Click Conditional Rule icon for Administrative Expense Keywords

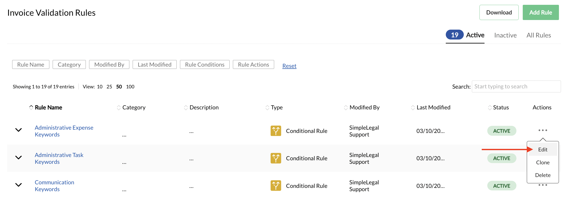(x=276, y=131)
